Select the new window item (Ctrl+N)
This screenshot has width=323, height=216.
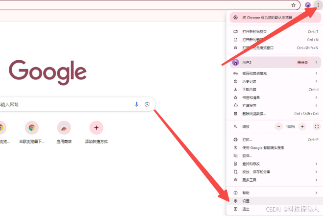tap(275, 40)
